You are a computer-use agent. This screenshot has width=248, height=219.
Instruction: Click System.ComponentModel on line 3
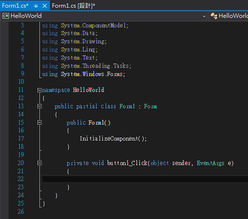point(94,26)
